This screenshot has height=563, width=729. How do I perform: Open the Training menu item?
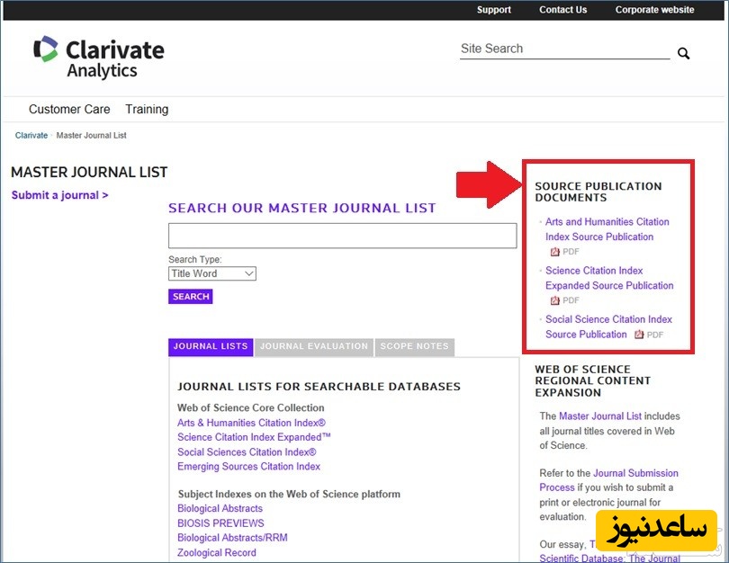[147, 110]
